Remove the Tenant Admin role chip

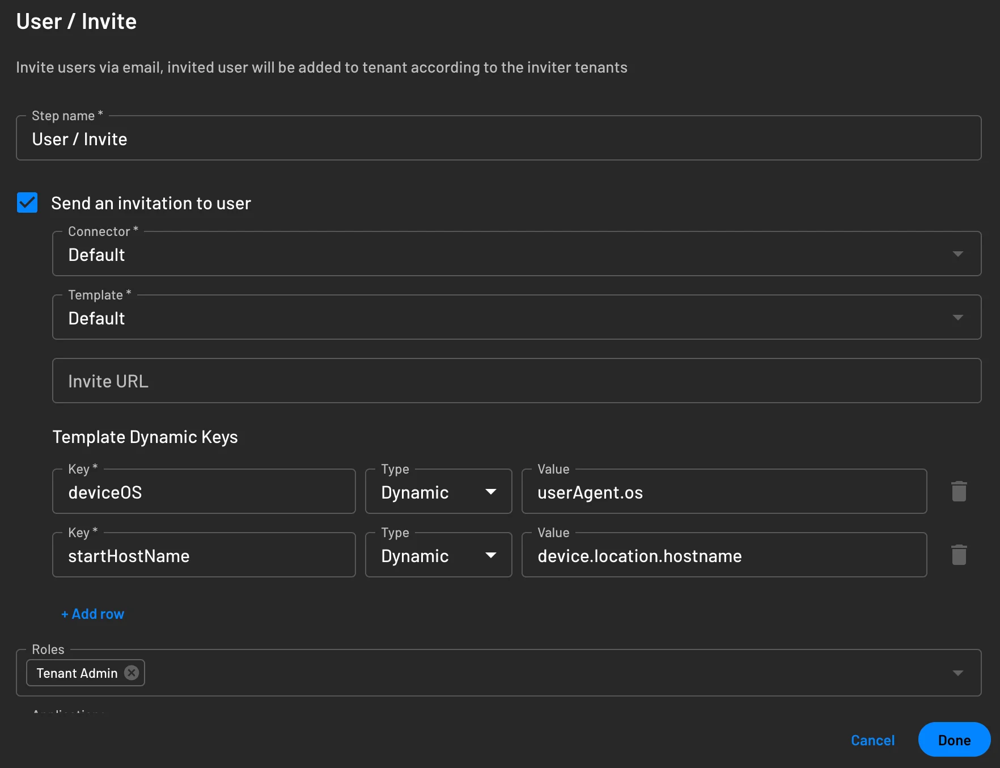click(x=132, y=673)
